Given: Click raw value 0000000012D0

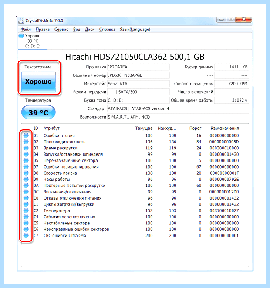Looking at the screenshot, I should (x=224, y=192).
